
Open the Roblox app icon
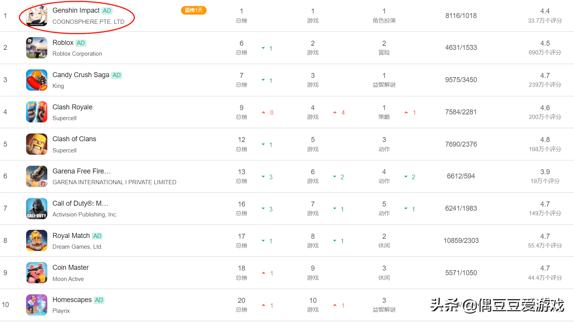point(36,48)
